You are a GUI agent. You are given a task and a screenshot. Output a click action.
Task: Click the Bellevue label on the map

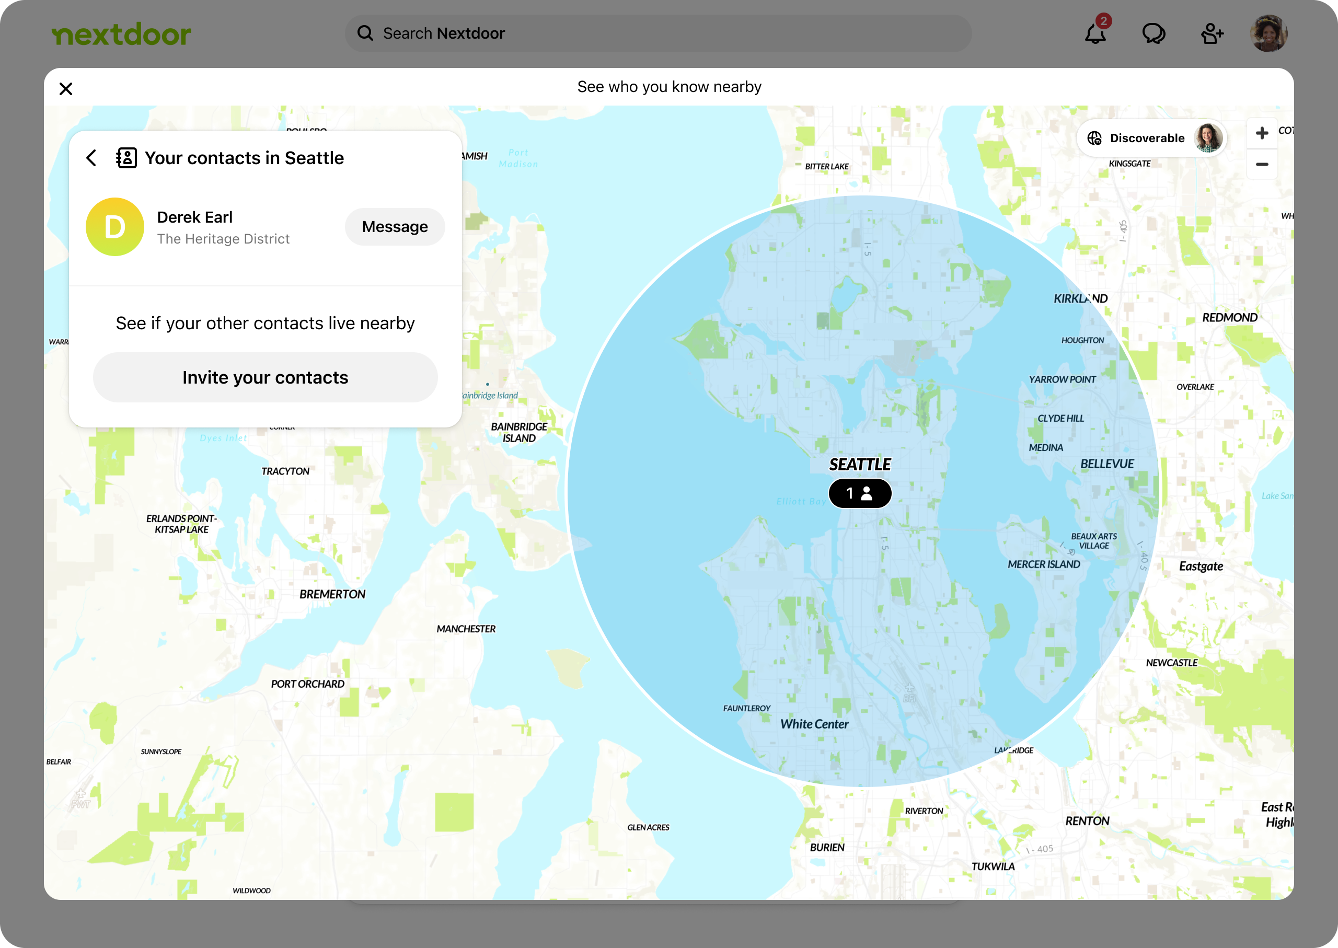(1107, 464)
